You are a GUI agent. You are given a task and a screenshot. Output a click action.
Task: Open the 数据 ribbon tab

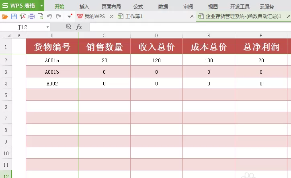tap(163, 7)
